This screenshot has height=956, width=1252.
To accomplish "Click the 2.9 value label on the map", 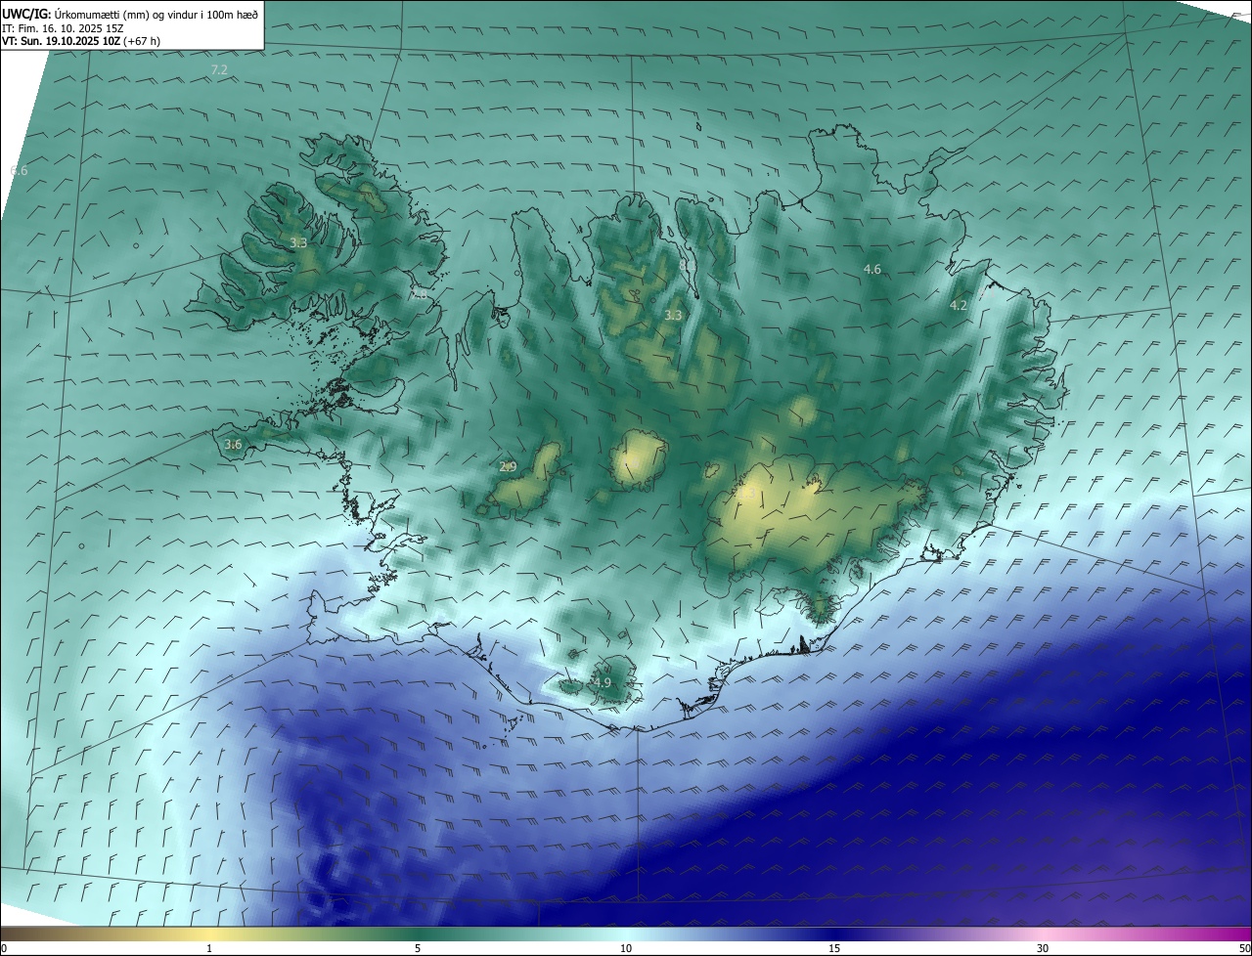I will coord(508,466).
